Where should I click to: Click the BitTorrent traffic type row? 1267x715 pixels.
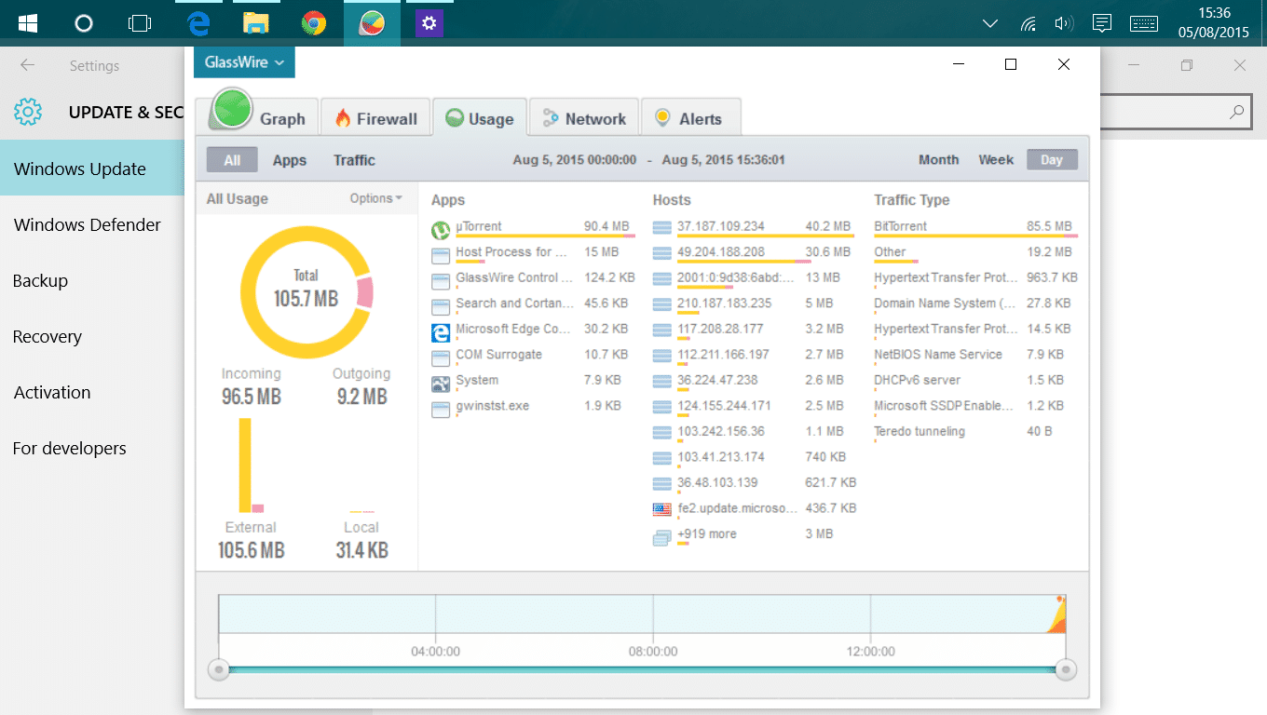click(975, 226)
